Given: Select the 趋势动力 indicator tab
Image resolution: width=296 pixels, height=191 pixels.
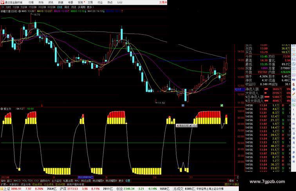Looking at the screenshot, I should 45,181.
